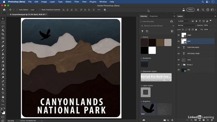Click the Share button
The width and height of the screenshot is (217, 122).
click(x=191, y=10)
